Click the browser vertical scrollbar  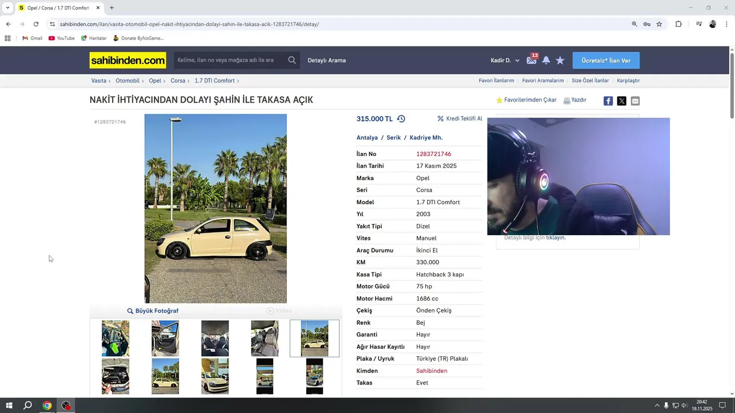coord(732,86)
